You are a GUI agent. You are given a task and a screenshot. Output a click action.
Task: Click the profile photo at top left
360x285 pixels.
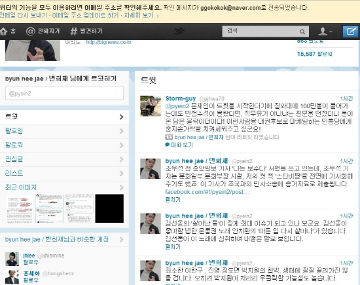(33, 50)
